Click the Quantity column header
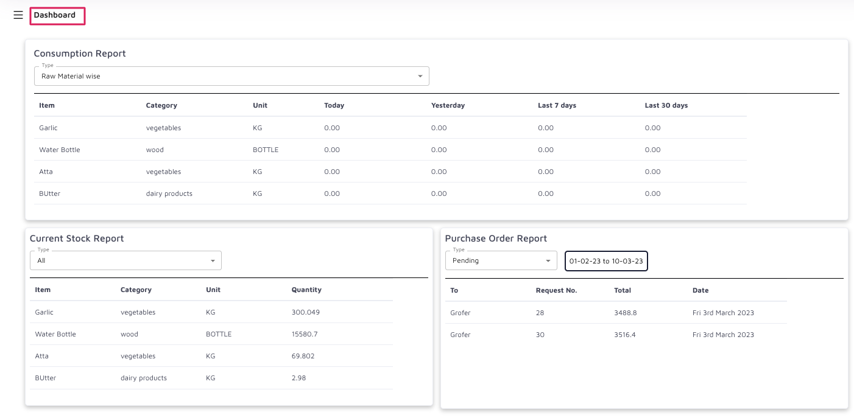The width and height of the screenshot is (854, 418). pyautogui.click(x=306, y=290)
